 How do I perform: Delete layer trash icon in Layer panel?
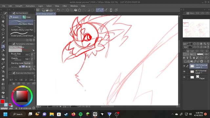point(208,61)
